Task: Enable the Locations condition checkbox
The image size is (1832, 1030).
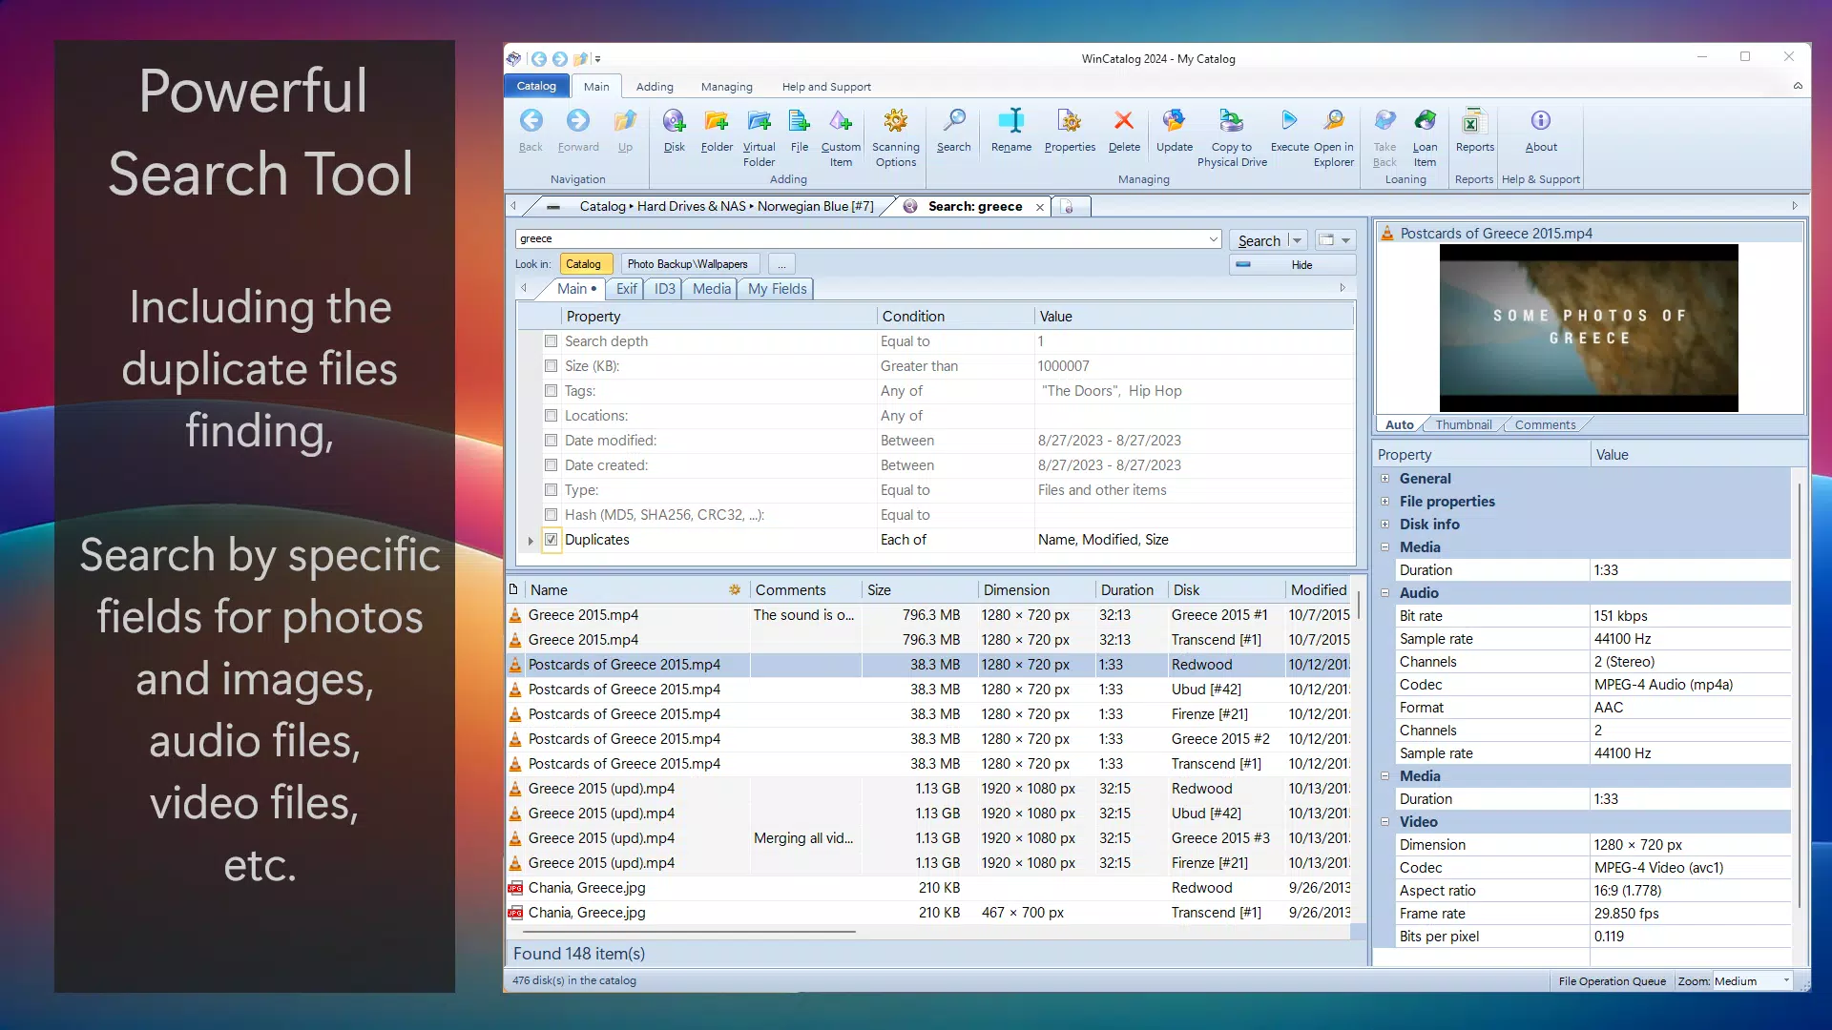Action: pyautogui.click(x=551, y=415)
